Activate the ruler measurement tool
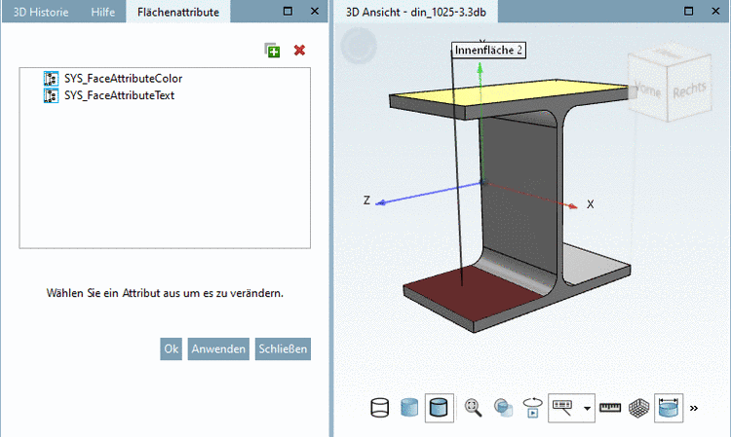Image resolution: width=731 pixels, height=437 pixels. pyautogui.click(x=610, y=408)
